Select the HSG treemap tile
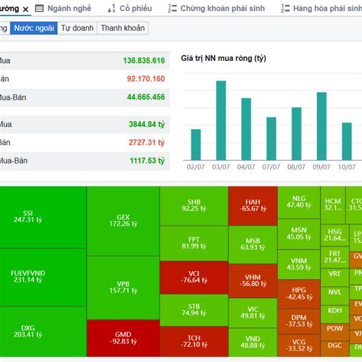Viewport: 362px width, 362px height. (x=335, y=235)
